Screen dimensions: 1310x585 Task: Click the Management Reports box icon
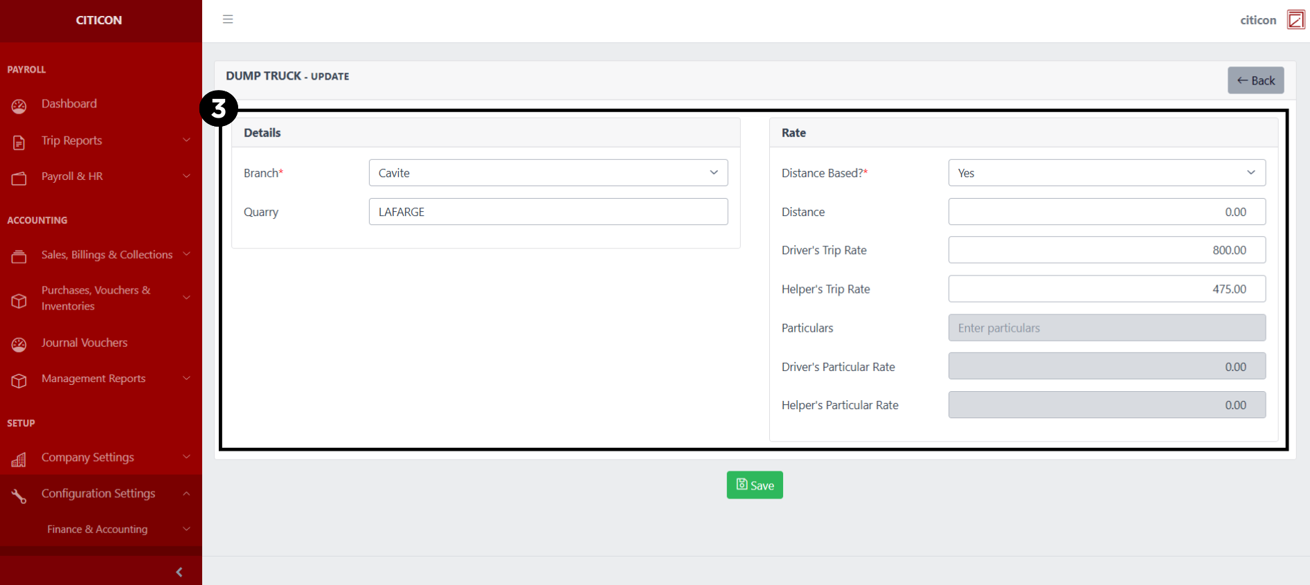19,380
